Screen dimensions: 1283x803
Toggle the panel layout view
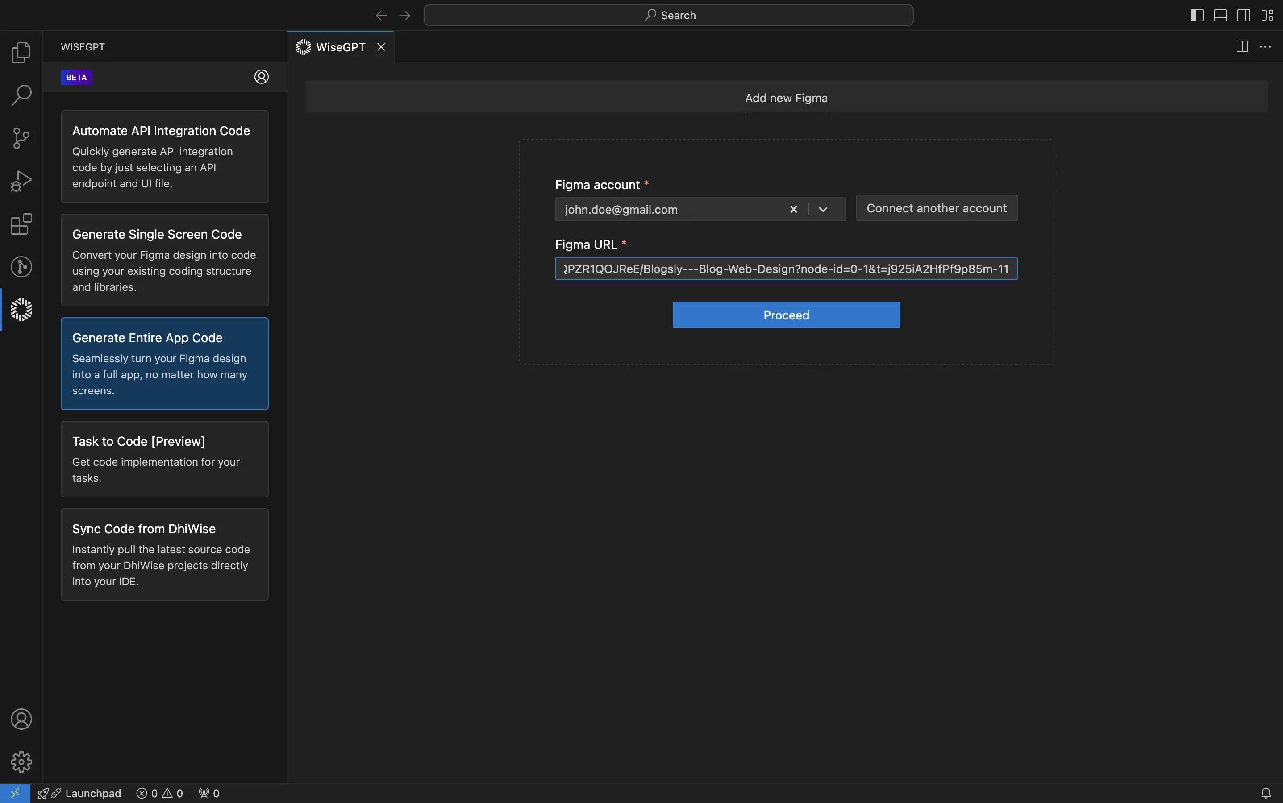tap(1220, 14)
